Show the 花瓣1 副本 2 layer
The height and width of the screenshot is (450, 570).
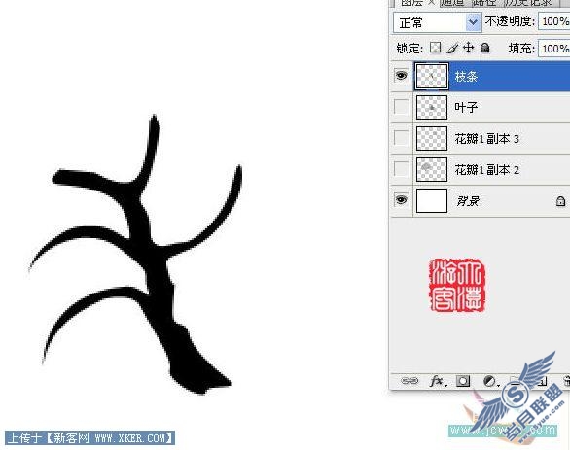click(401, 169)
